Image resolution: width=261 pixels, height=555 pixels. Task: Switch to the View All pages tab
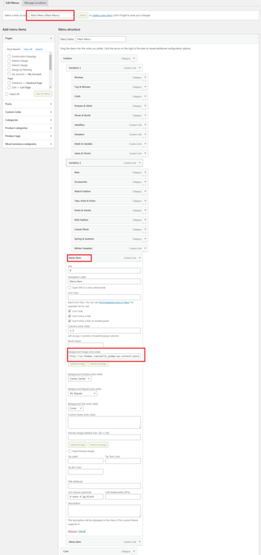[28, 49]
